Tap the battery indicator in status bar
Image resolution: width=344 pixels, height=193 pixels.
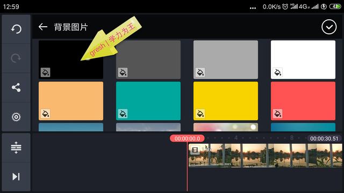click(335, 6)
